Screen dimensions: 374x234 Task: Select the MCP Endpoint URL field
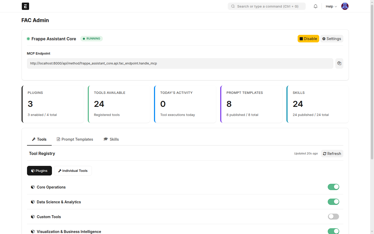(180, 63)
